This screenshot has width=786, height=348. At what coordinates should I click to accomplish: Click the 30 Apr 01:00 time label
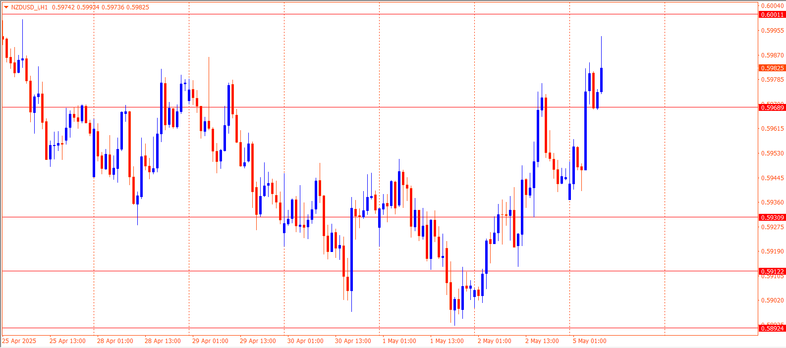pos(305,341)
